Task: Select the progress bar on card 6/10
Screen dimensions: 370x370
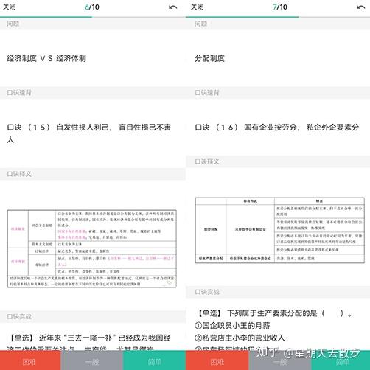Action: [93, 17]
